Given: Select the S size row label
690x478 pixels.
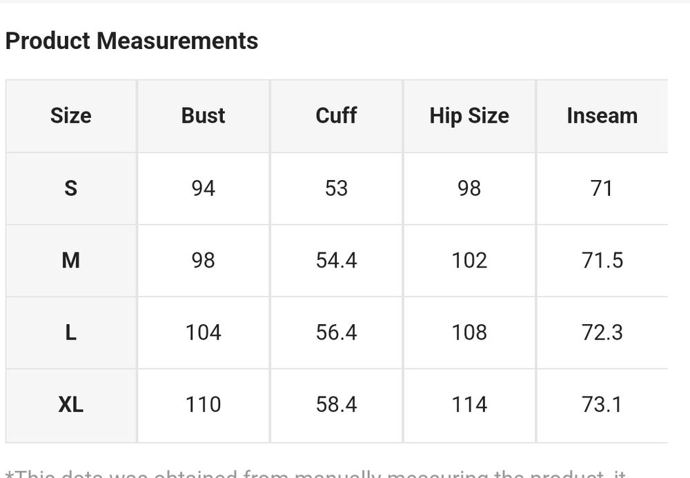Looking at the screenshot, I should [70, 188].
